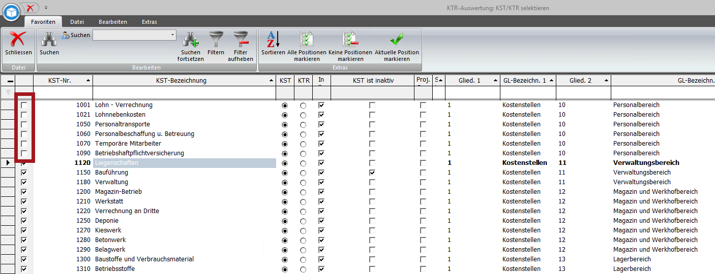This screenshot has width=715, height=274.
Task: Sort by the KST-Nr. column header
Action: pos(63,81)
